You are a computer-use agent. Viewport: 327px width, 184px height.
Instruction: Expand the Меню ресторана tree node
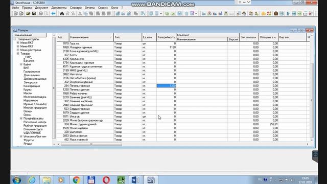click(18, 50)
